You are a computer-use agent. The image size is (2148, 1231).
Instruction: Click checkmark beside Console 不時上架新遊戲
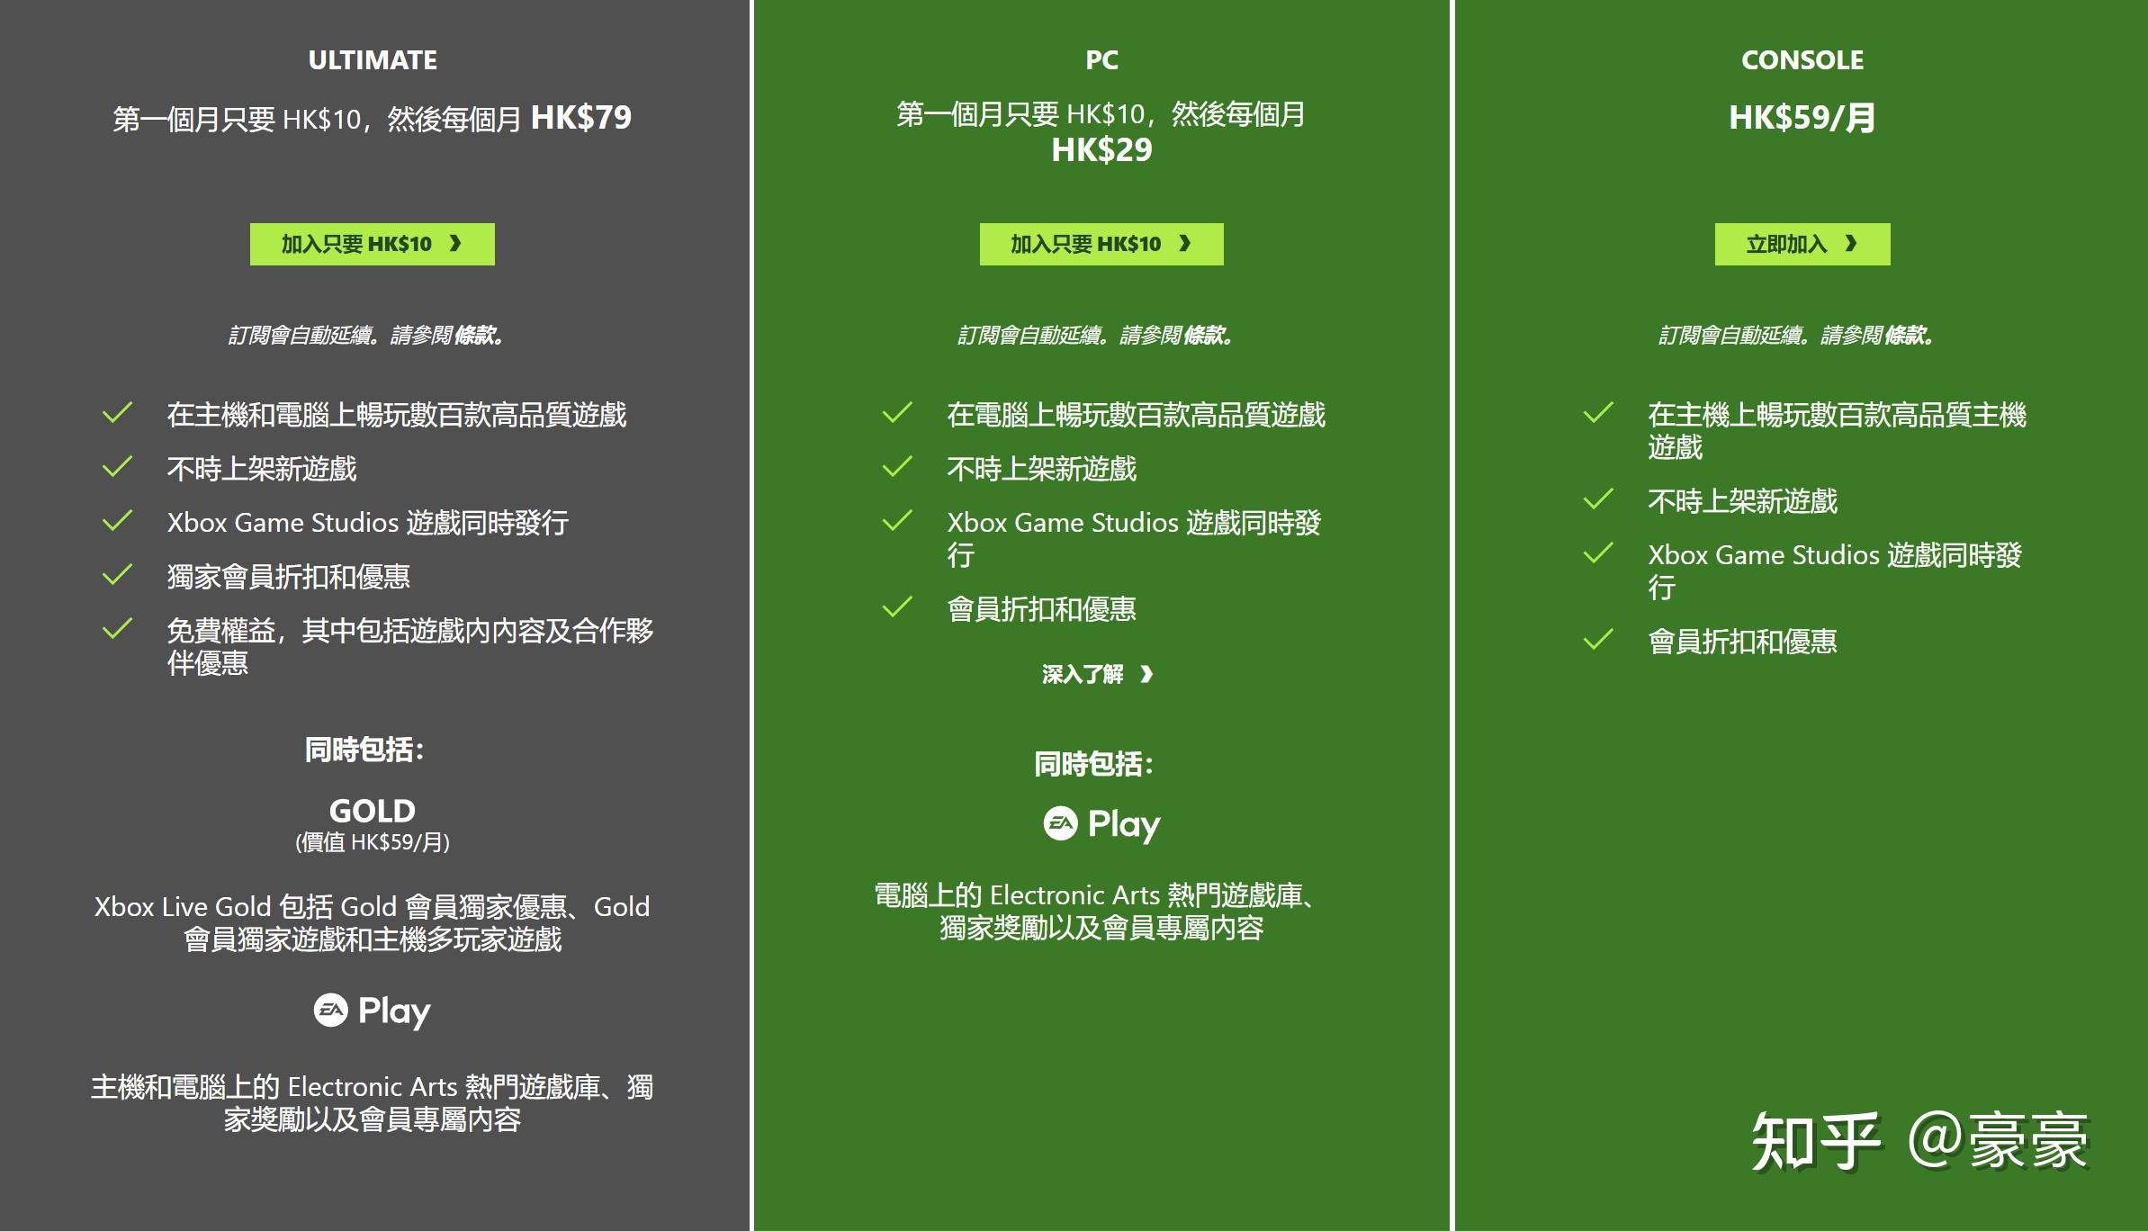click(x=1598, y=499)
